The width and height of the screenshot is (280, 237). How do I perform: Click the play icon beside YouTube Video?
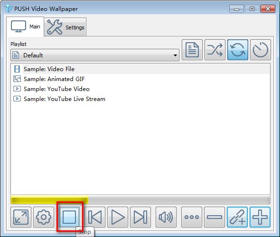pyautogui.click(x=17, y=89)
